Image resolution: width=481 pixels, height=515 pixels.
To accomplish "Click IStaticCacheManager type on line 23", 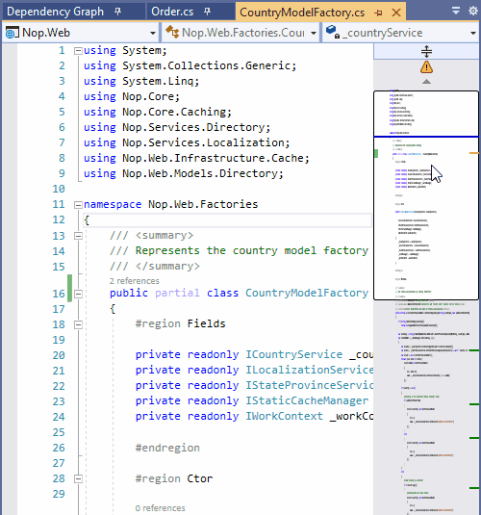I will (307, 400).
